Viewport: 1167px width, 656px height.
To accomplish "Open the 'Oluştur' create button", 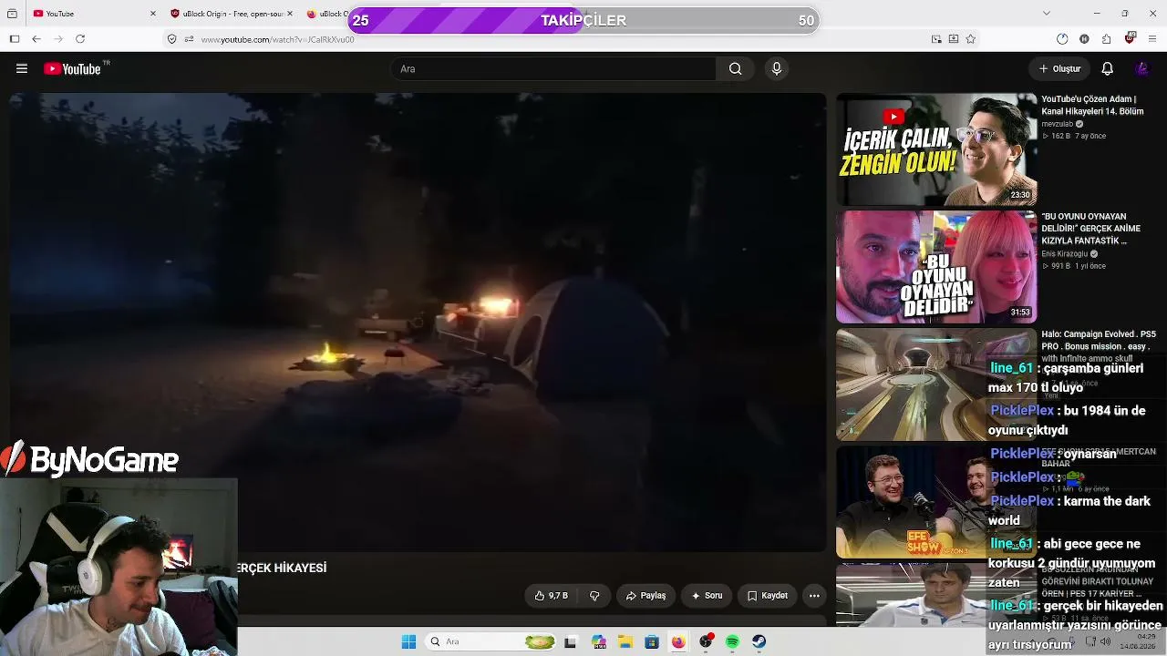I will point(1059,68).
